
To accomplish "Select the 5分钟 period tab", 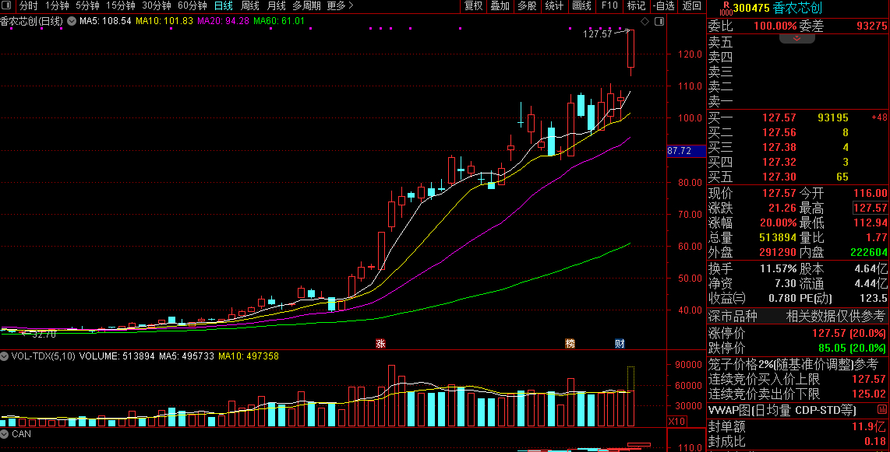I will tap(87, 5).
